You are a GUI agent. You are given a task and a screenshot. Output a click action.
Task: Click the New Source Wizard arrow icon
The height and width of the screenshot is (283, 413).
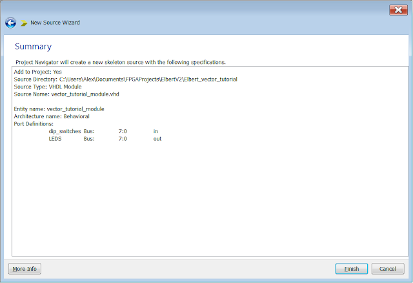(x=24, y=23)
